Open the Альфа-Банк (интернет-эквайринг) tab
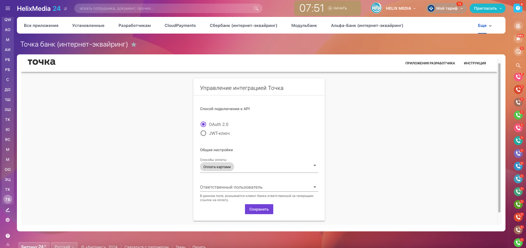 pyautogui.click(x=367, y=26)
